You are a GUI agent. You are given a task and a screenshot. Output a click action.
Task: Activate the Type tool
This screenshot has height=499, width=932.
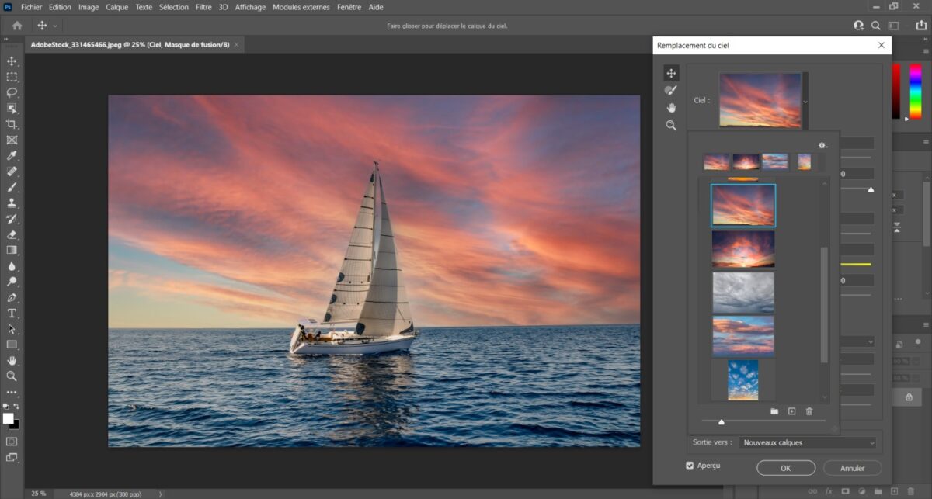[x=11, y=313]
